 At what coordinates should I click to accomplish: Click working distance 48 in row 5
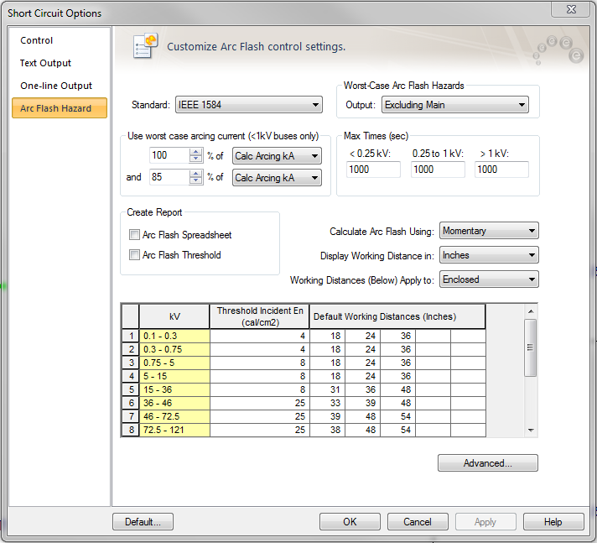398,389
